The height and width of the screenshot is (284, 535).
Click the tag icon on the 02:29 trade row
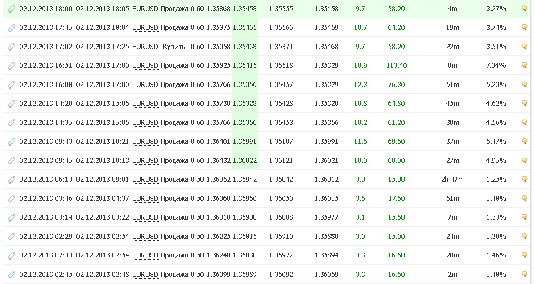pyautogui.click(x=11, y=237)
